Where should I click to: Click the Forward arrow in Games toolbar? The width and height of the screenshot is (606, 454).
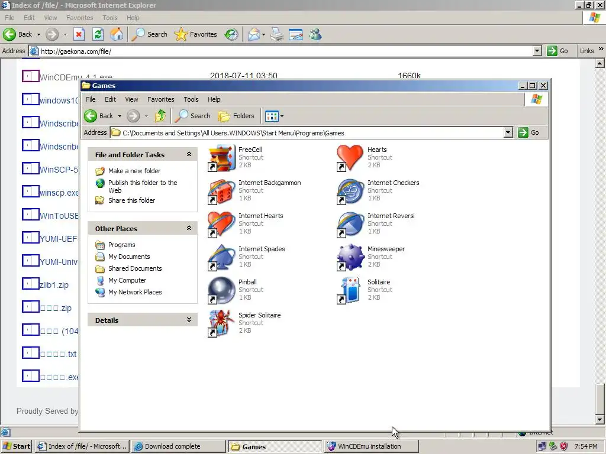(x=133, y=116)
